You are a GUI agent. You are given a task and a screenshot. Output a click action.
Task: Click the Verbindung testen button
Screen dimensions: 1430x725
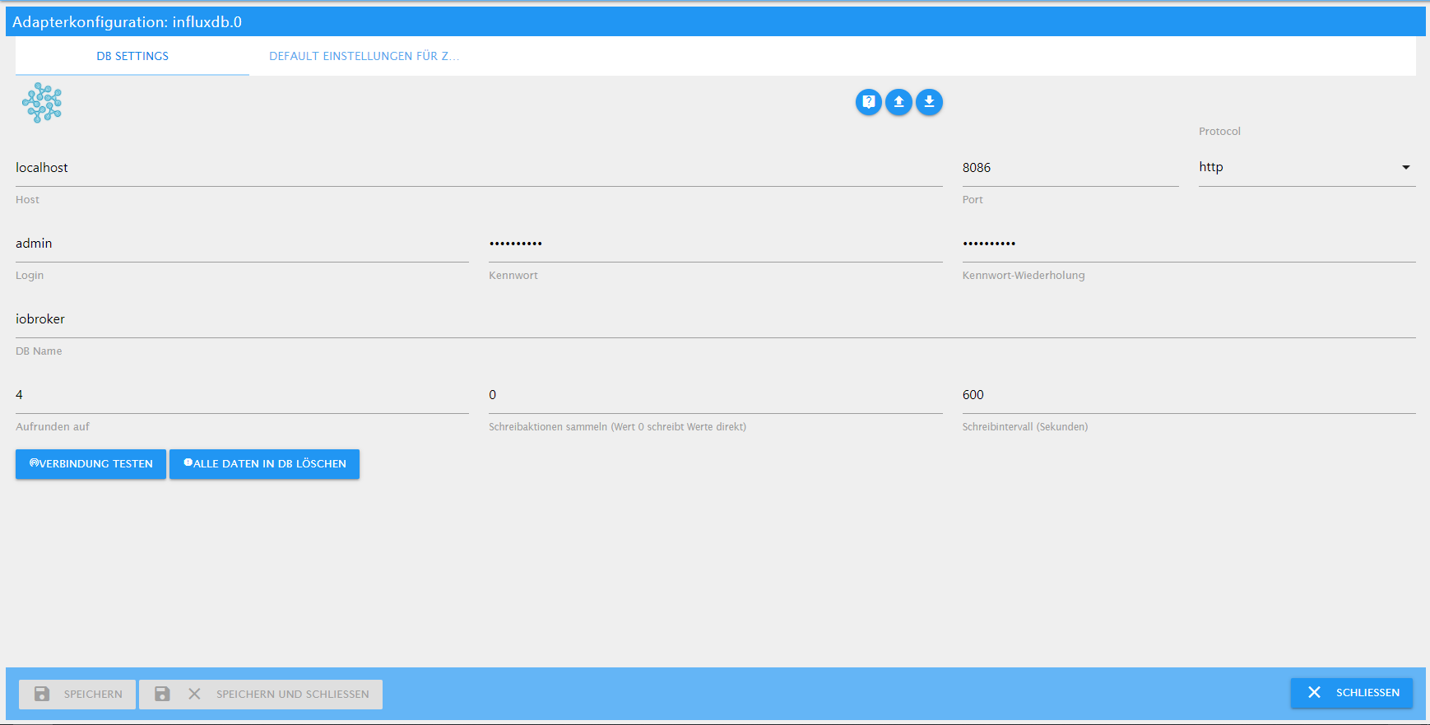coord(91,464)
